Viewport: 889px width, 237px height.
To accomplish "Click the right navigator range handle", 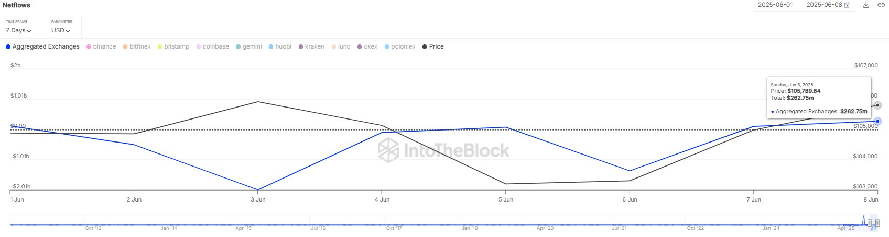I will coord(877,223).
